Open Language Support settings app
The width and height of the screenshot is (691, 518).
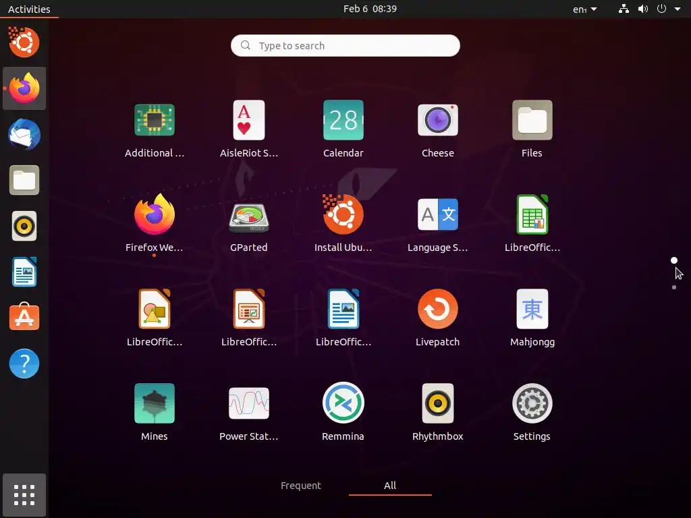point(437,214)
